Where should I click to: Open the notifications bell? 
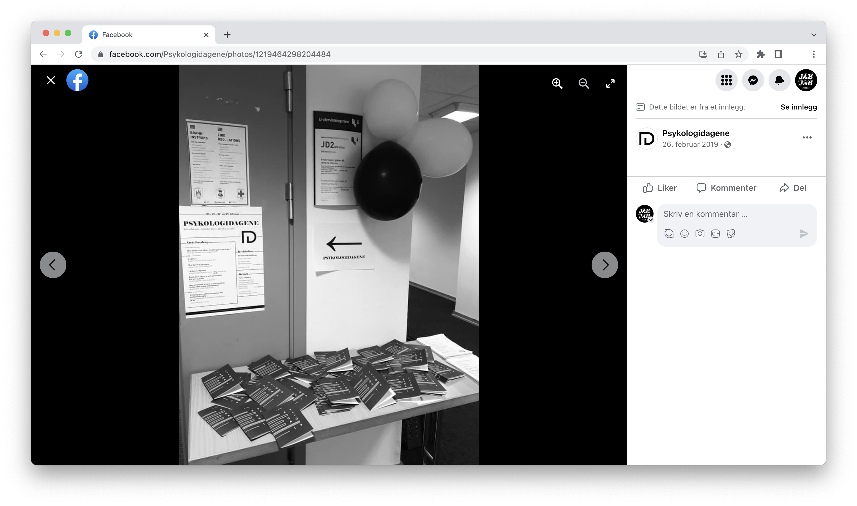tap(779, 80)
